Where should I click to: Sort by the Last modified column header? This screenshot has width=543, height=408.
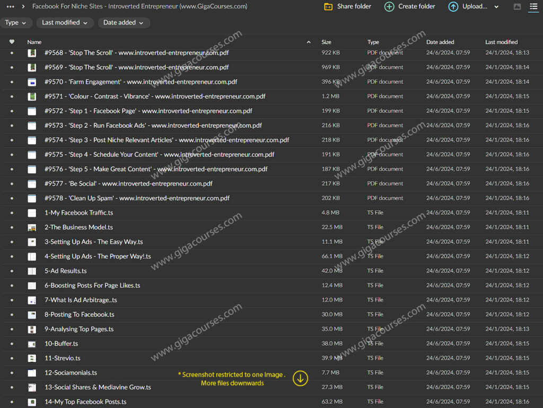coord(501,42)
